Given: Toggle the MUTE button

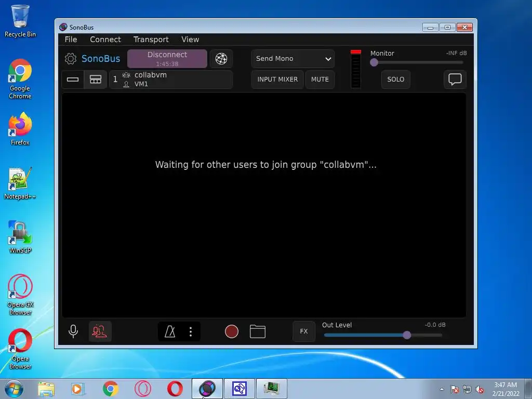Looking at the screenshot, I should click(x=320, y=79).
